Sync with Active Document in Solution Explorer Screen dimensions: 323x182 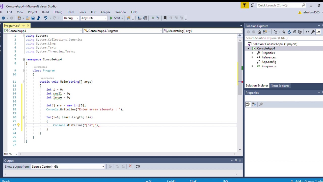(284, 32)
